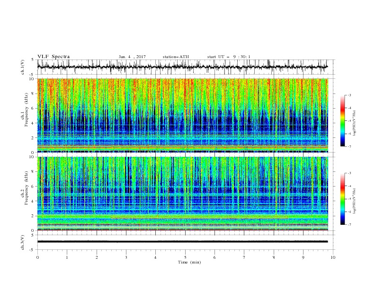Click the "ch.3(V)" waveform axis label
Screen dimensions: 375x289
[x=23, y=242]
